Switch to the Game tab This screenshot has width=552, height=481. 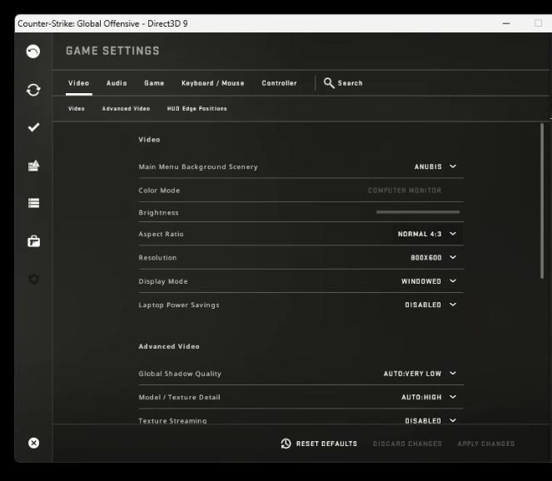click(154, 83)
